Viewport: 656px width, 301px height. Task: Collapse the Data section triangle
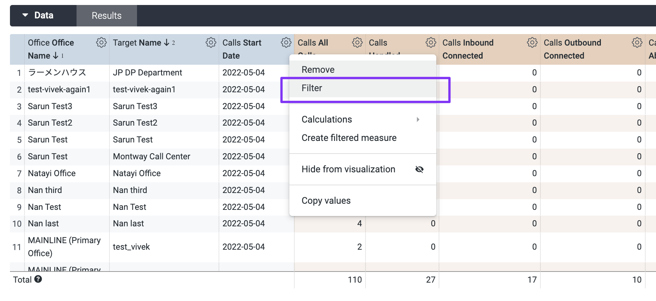[x=25, y=15]
